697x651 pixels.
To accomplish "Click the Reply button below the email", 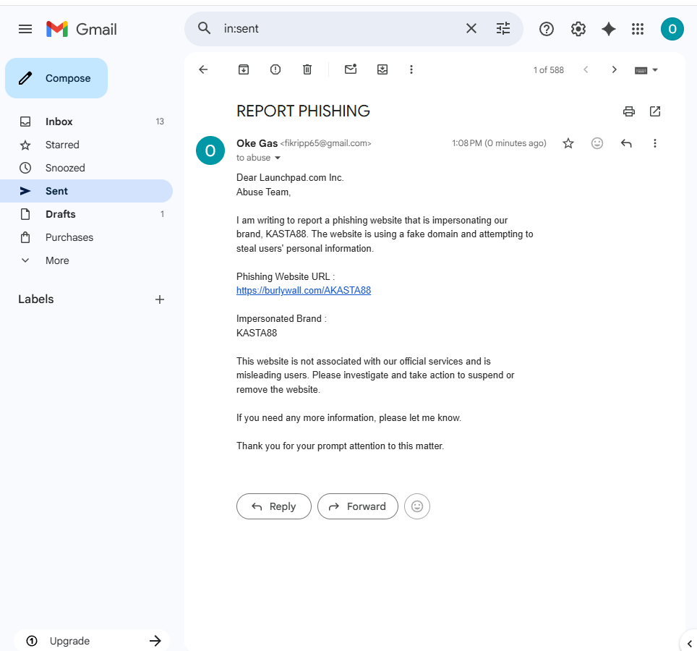I will 274,506.
